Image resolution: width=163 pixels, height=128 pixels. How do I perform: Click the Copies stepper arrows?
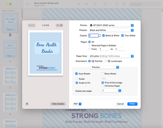click(100, 36)
